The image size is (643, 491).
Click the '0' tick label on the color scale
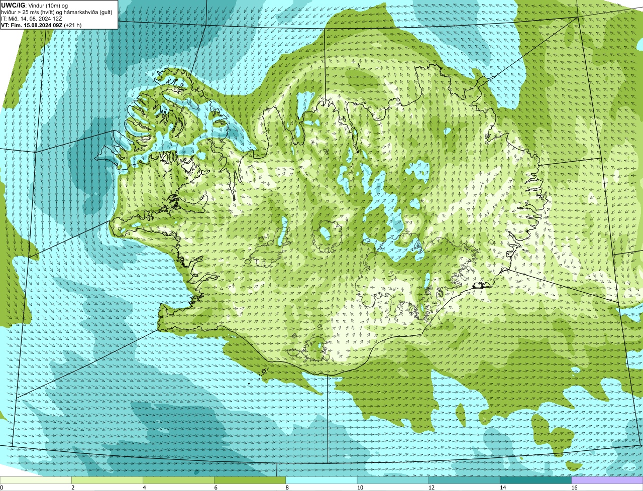2,487
